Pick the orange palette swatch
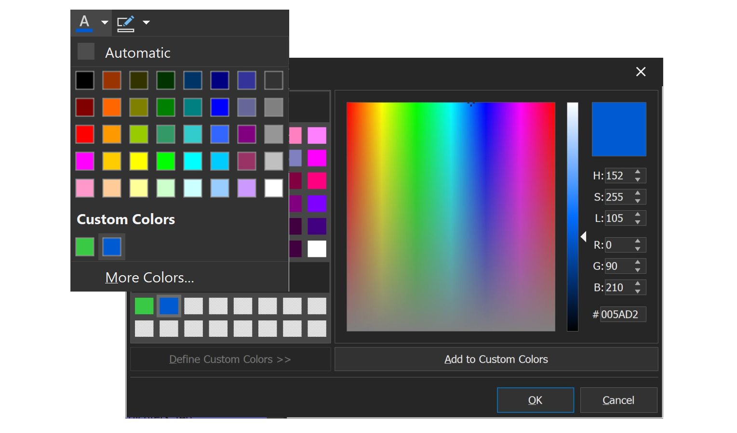This screenshot has width=737, height=433. (112, 107)
